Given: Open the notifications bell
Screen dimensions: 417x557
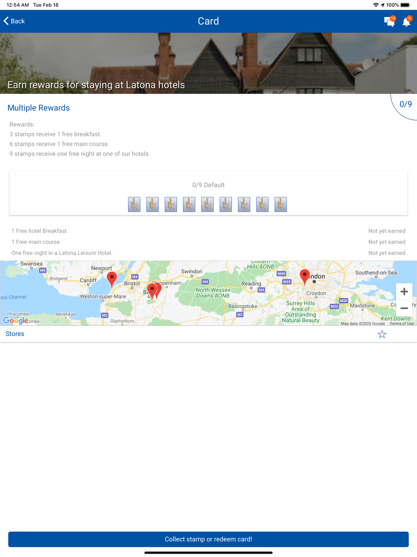Looking at the screenshot, I should [407, 21].
